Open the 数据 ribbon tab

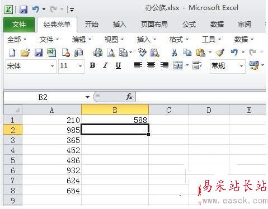pos(217,25)
